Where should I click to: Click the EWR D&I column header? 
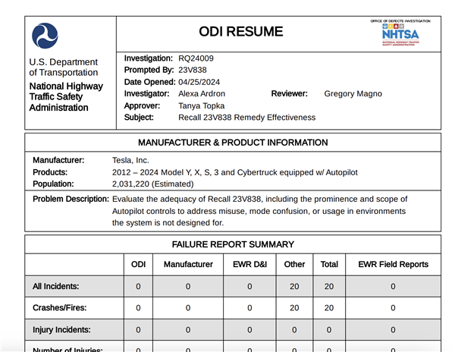(249, 265)
